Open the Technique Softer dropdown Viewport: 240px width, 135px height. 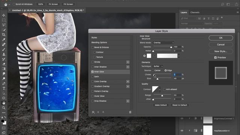coord(158,66)
